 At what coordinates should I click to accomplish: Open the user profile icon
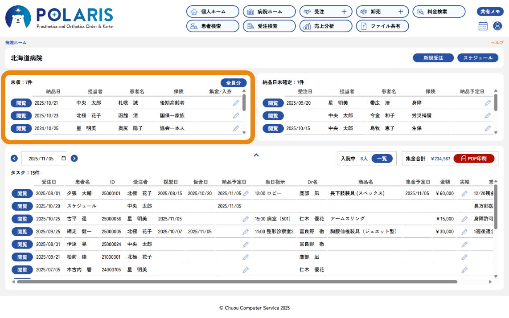point(497,26)
